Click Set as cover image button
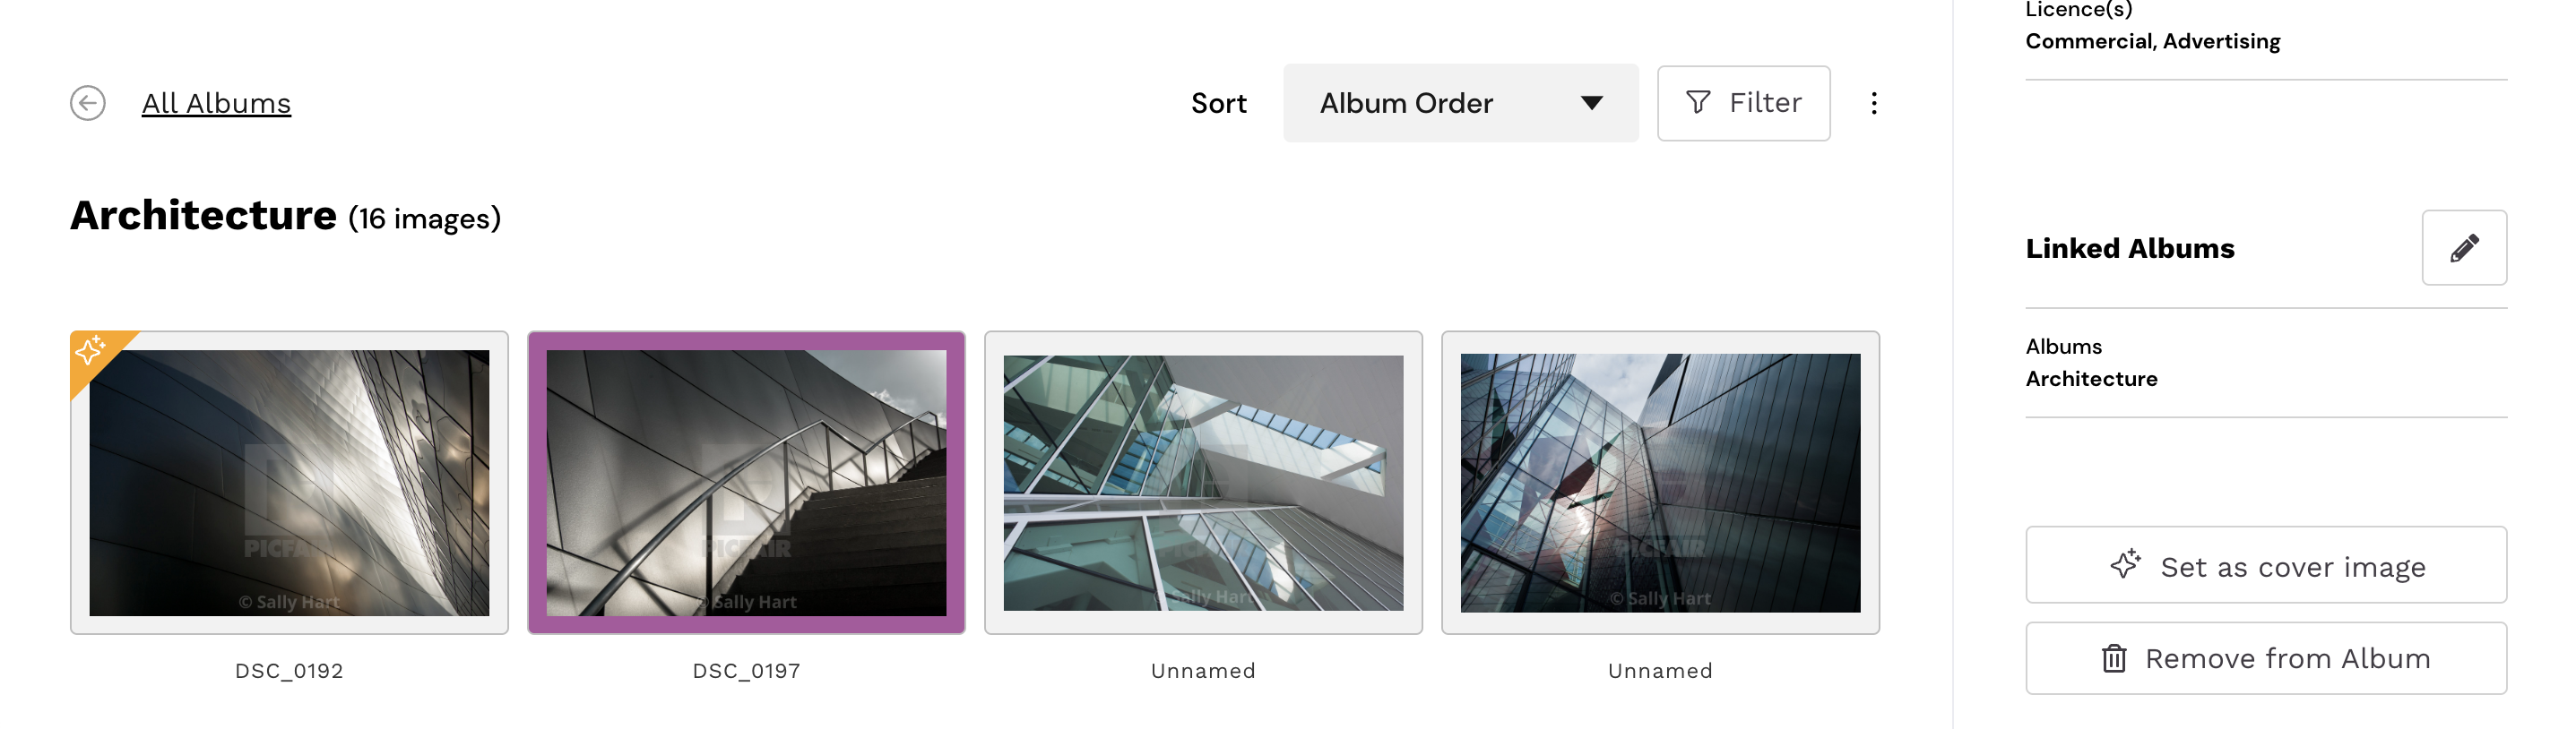The image size is (2576, 729). coord(2265,565)
